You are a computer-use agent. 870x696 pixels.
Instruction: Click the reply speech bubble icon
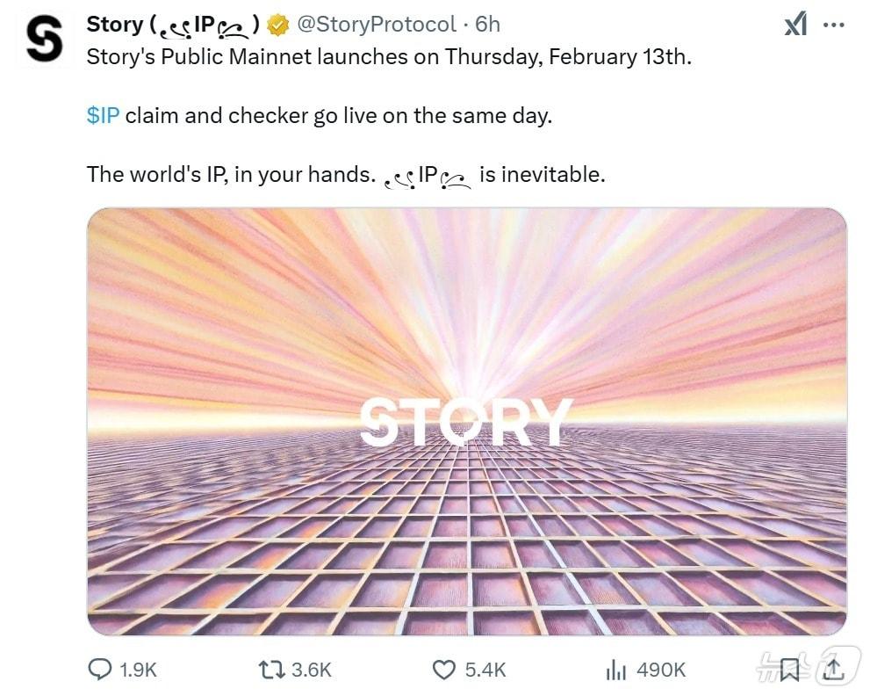click(x=99, y=670)
